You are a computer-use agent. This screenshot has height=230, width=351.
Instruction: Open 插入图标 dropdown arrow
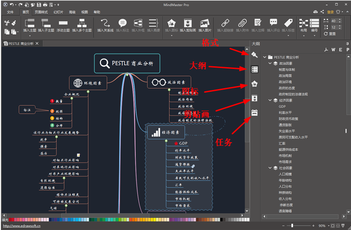pyautogui.click(x=172, y=36)
